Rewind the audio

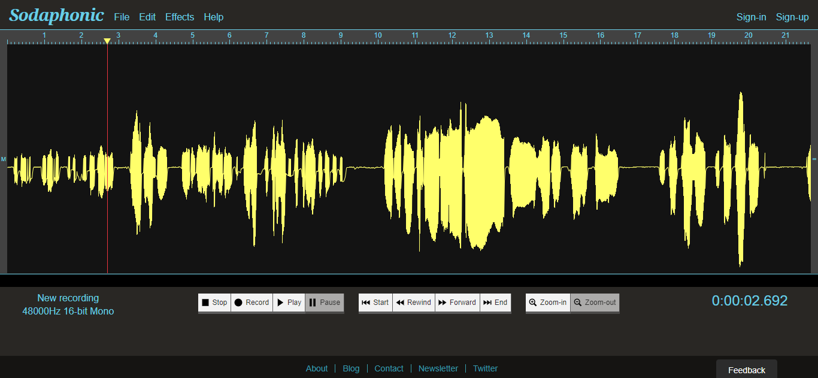pos(414,303)
